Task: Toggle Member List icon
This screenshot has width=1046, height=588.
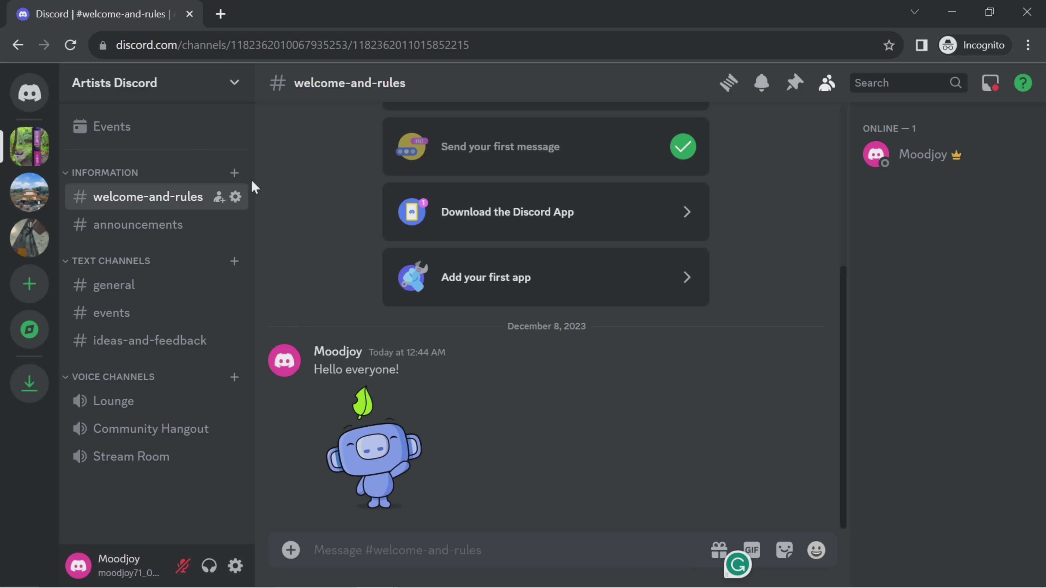Action: pos(827,83)
